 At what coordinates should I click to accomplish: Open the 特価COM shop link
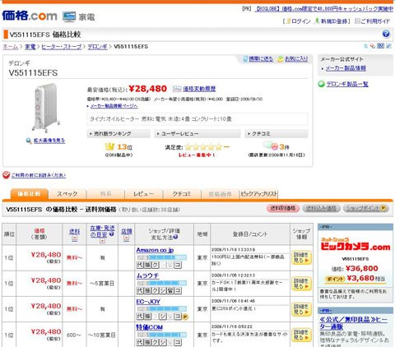pyautogui.click(x=150, y=327)
